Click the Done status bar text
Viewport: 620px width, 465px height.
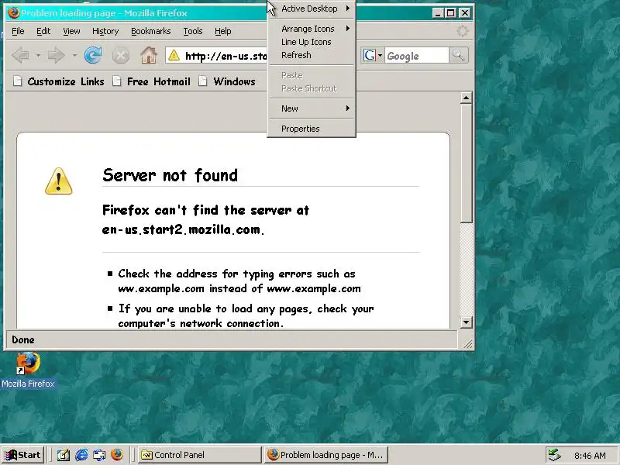(x=23, y=339)
